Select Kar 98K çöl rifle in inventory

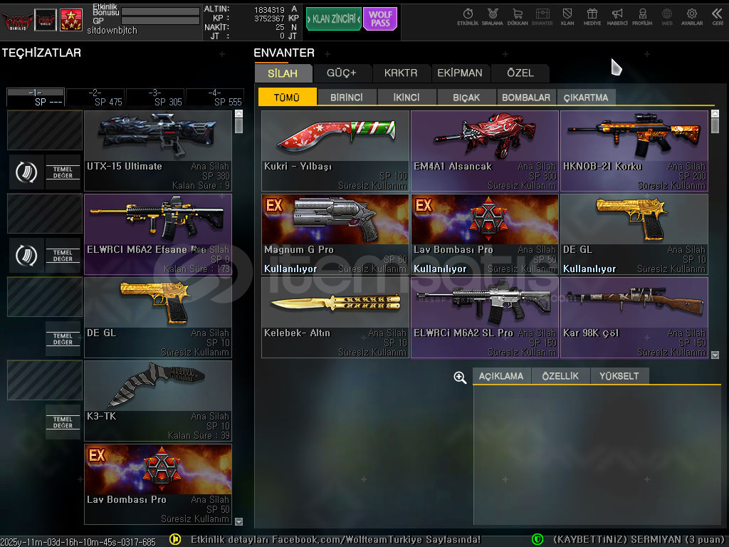pos(634,318)
